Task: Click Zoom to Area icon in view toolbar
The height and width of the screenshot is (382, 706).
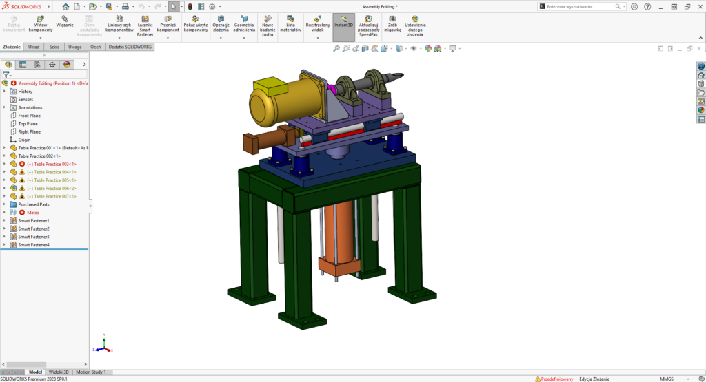Action: tap(346, 49)
